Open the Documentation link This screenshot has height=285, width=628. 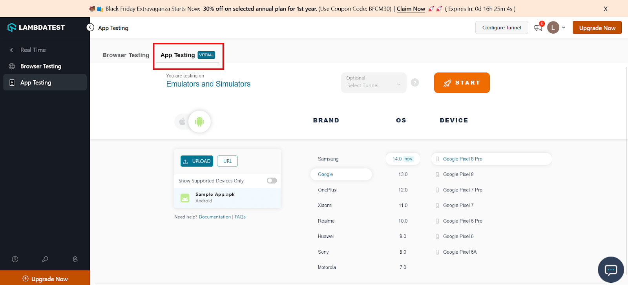[215, 217]
